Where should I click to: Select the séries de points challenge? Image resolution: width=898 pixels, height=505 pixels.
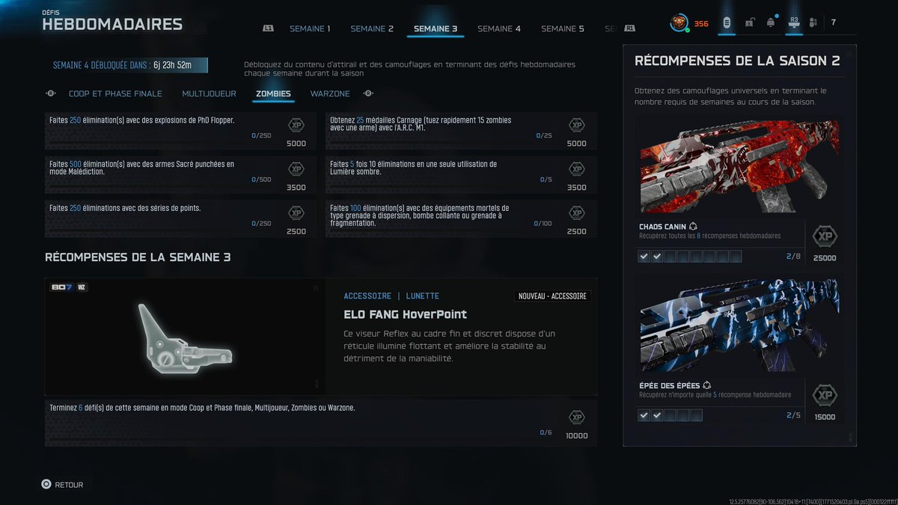tap(180, 218)
